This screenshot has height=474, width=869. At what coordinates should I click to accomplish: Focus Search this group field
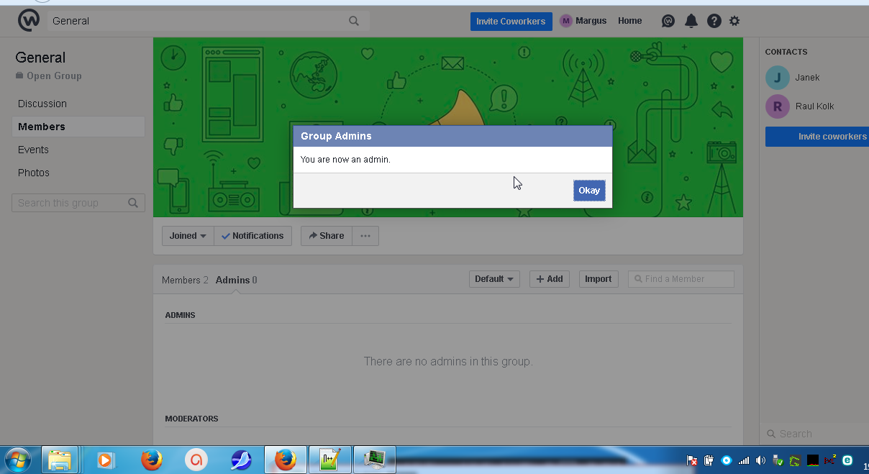coord(78,203)
